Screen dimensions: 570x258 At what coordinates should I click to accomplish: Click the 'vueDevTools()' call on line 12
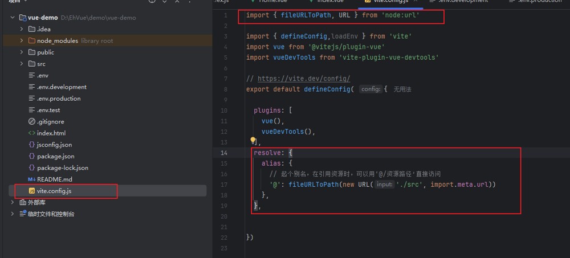[287, 132]
